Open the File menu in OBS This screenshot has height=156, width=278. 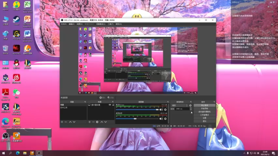[64, 24]
